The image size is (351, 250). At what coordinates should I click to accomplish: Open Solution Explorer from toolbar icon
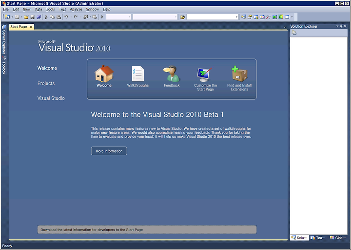(x=244, y=17)
